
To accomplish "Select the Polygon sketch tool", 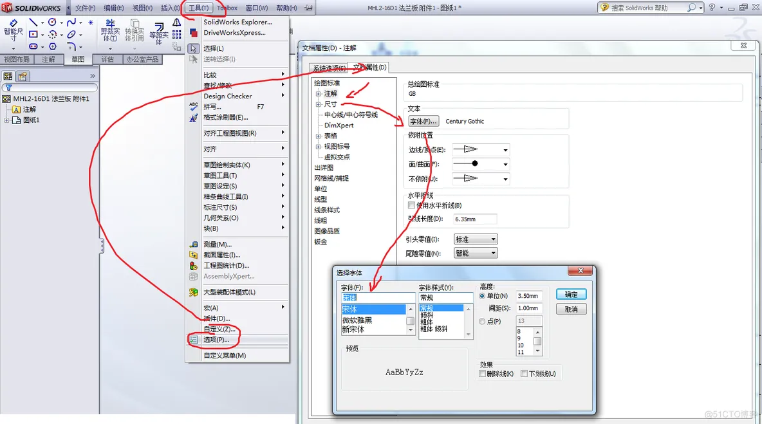I will [x=53, y=46].
